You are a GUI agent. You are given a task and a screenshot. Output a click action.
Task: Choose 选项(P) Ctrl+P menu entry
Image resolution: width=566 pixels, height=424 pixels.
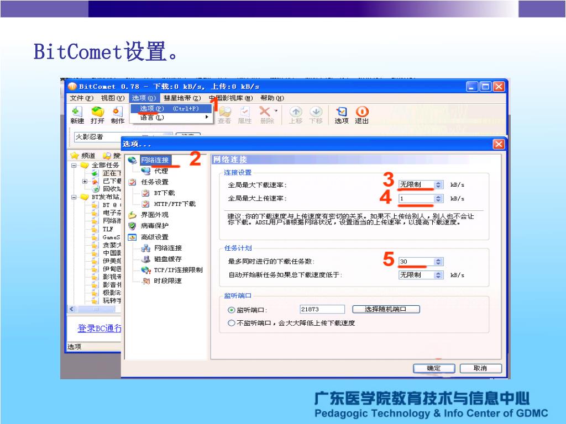click(171, 109)
